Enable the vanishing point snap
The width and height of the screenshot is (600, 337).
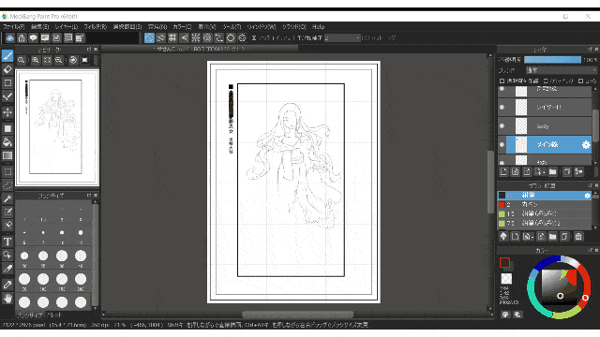(184, 37)
